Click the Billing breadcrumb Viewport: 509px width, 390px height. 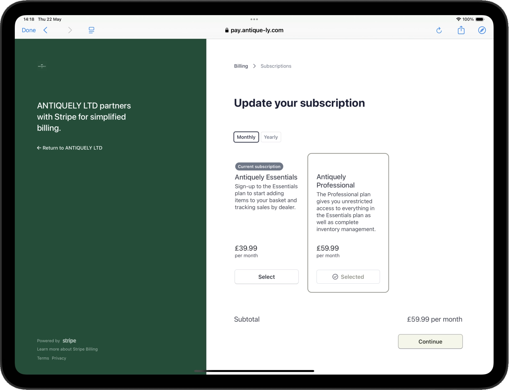click(x=241, y=66)
